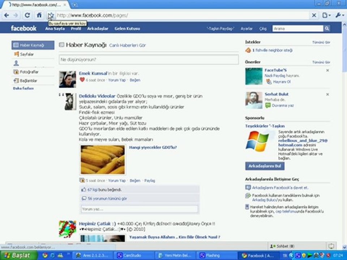Open a new browser tab

tap(74, 5)
